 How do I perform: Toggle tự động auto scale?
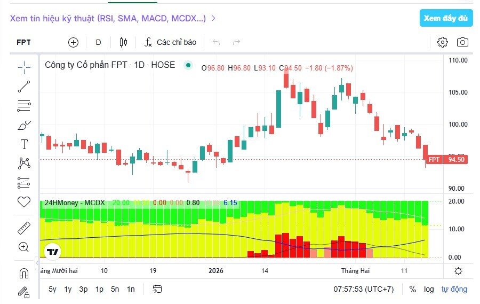click(454, 289)
